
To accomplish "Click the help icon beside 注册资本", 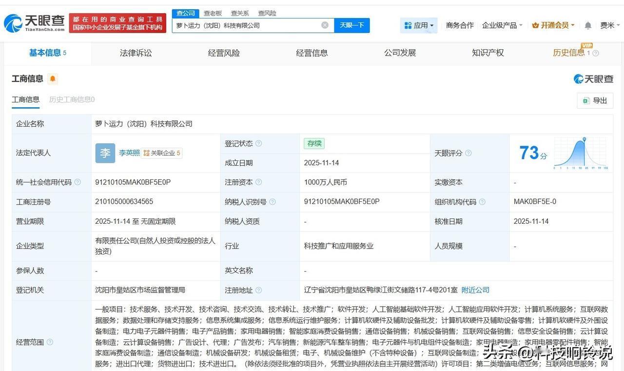I will click(x=259, y=182).
